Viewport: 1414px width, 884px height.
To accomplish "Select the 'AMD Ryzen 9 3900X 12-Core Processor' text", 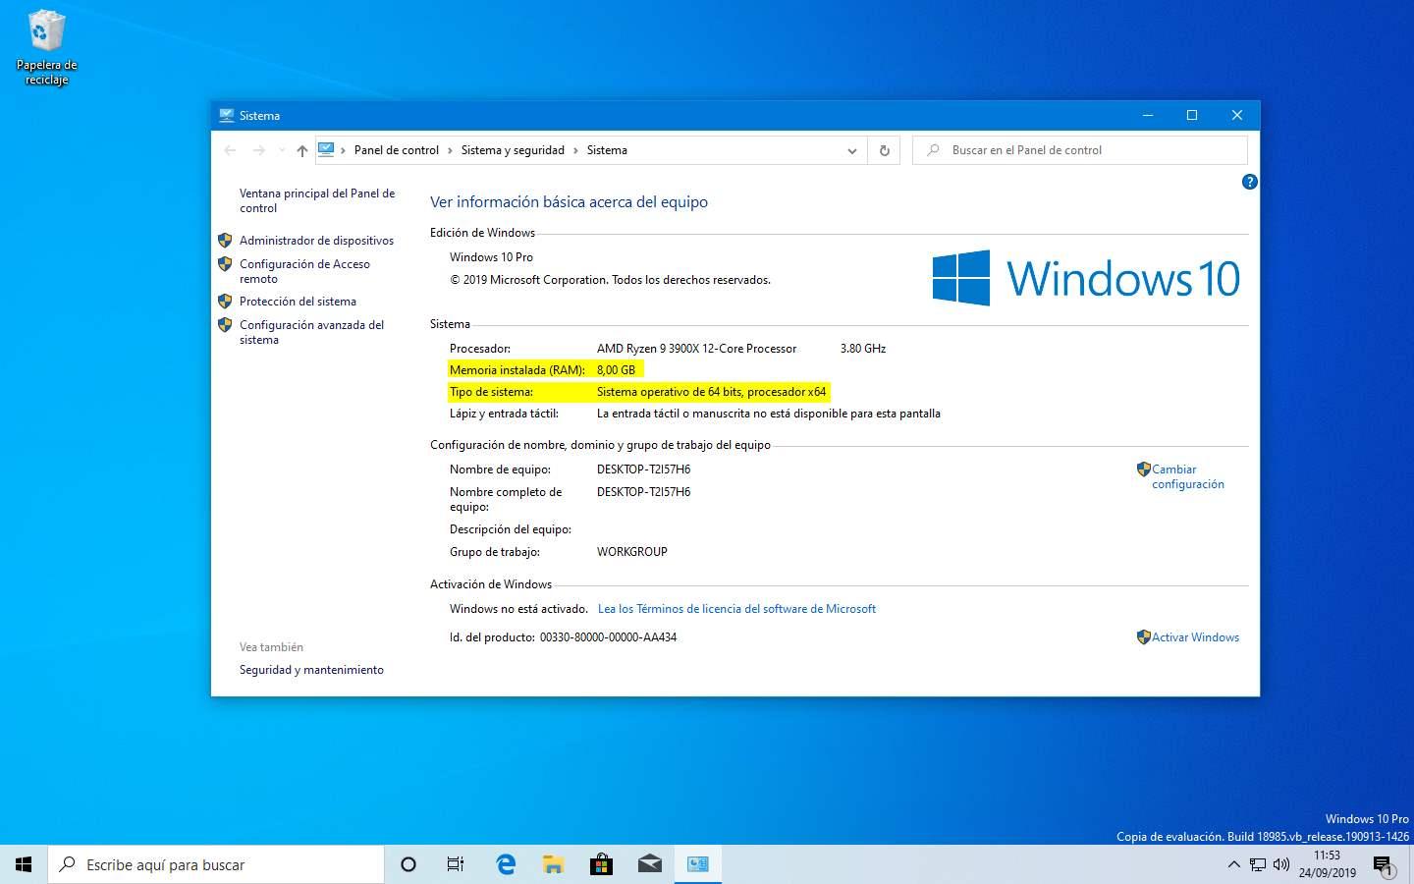I will [x=696, y=349].
